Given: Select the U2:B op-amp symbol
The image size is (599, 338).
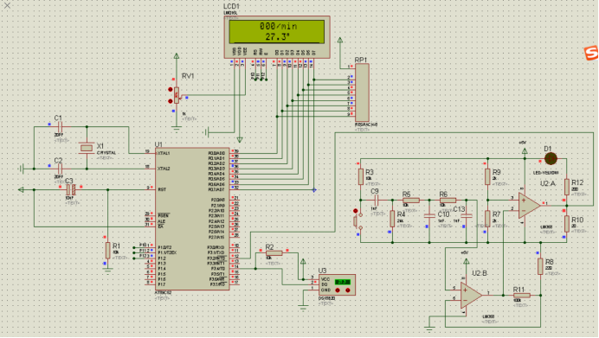Looking at the screenshot, I should click(471, 295).
